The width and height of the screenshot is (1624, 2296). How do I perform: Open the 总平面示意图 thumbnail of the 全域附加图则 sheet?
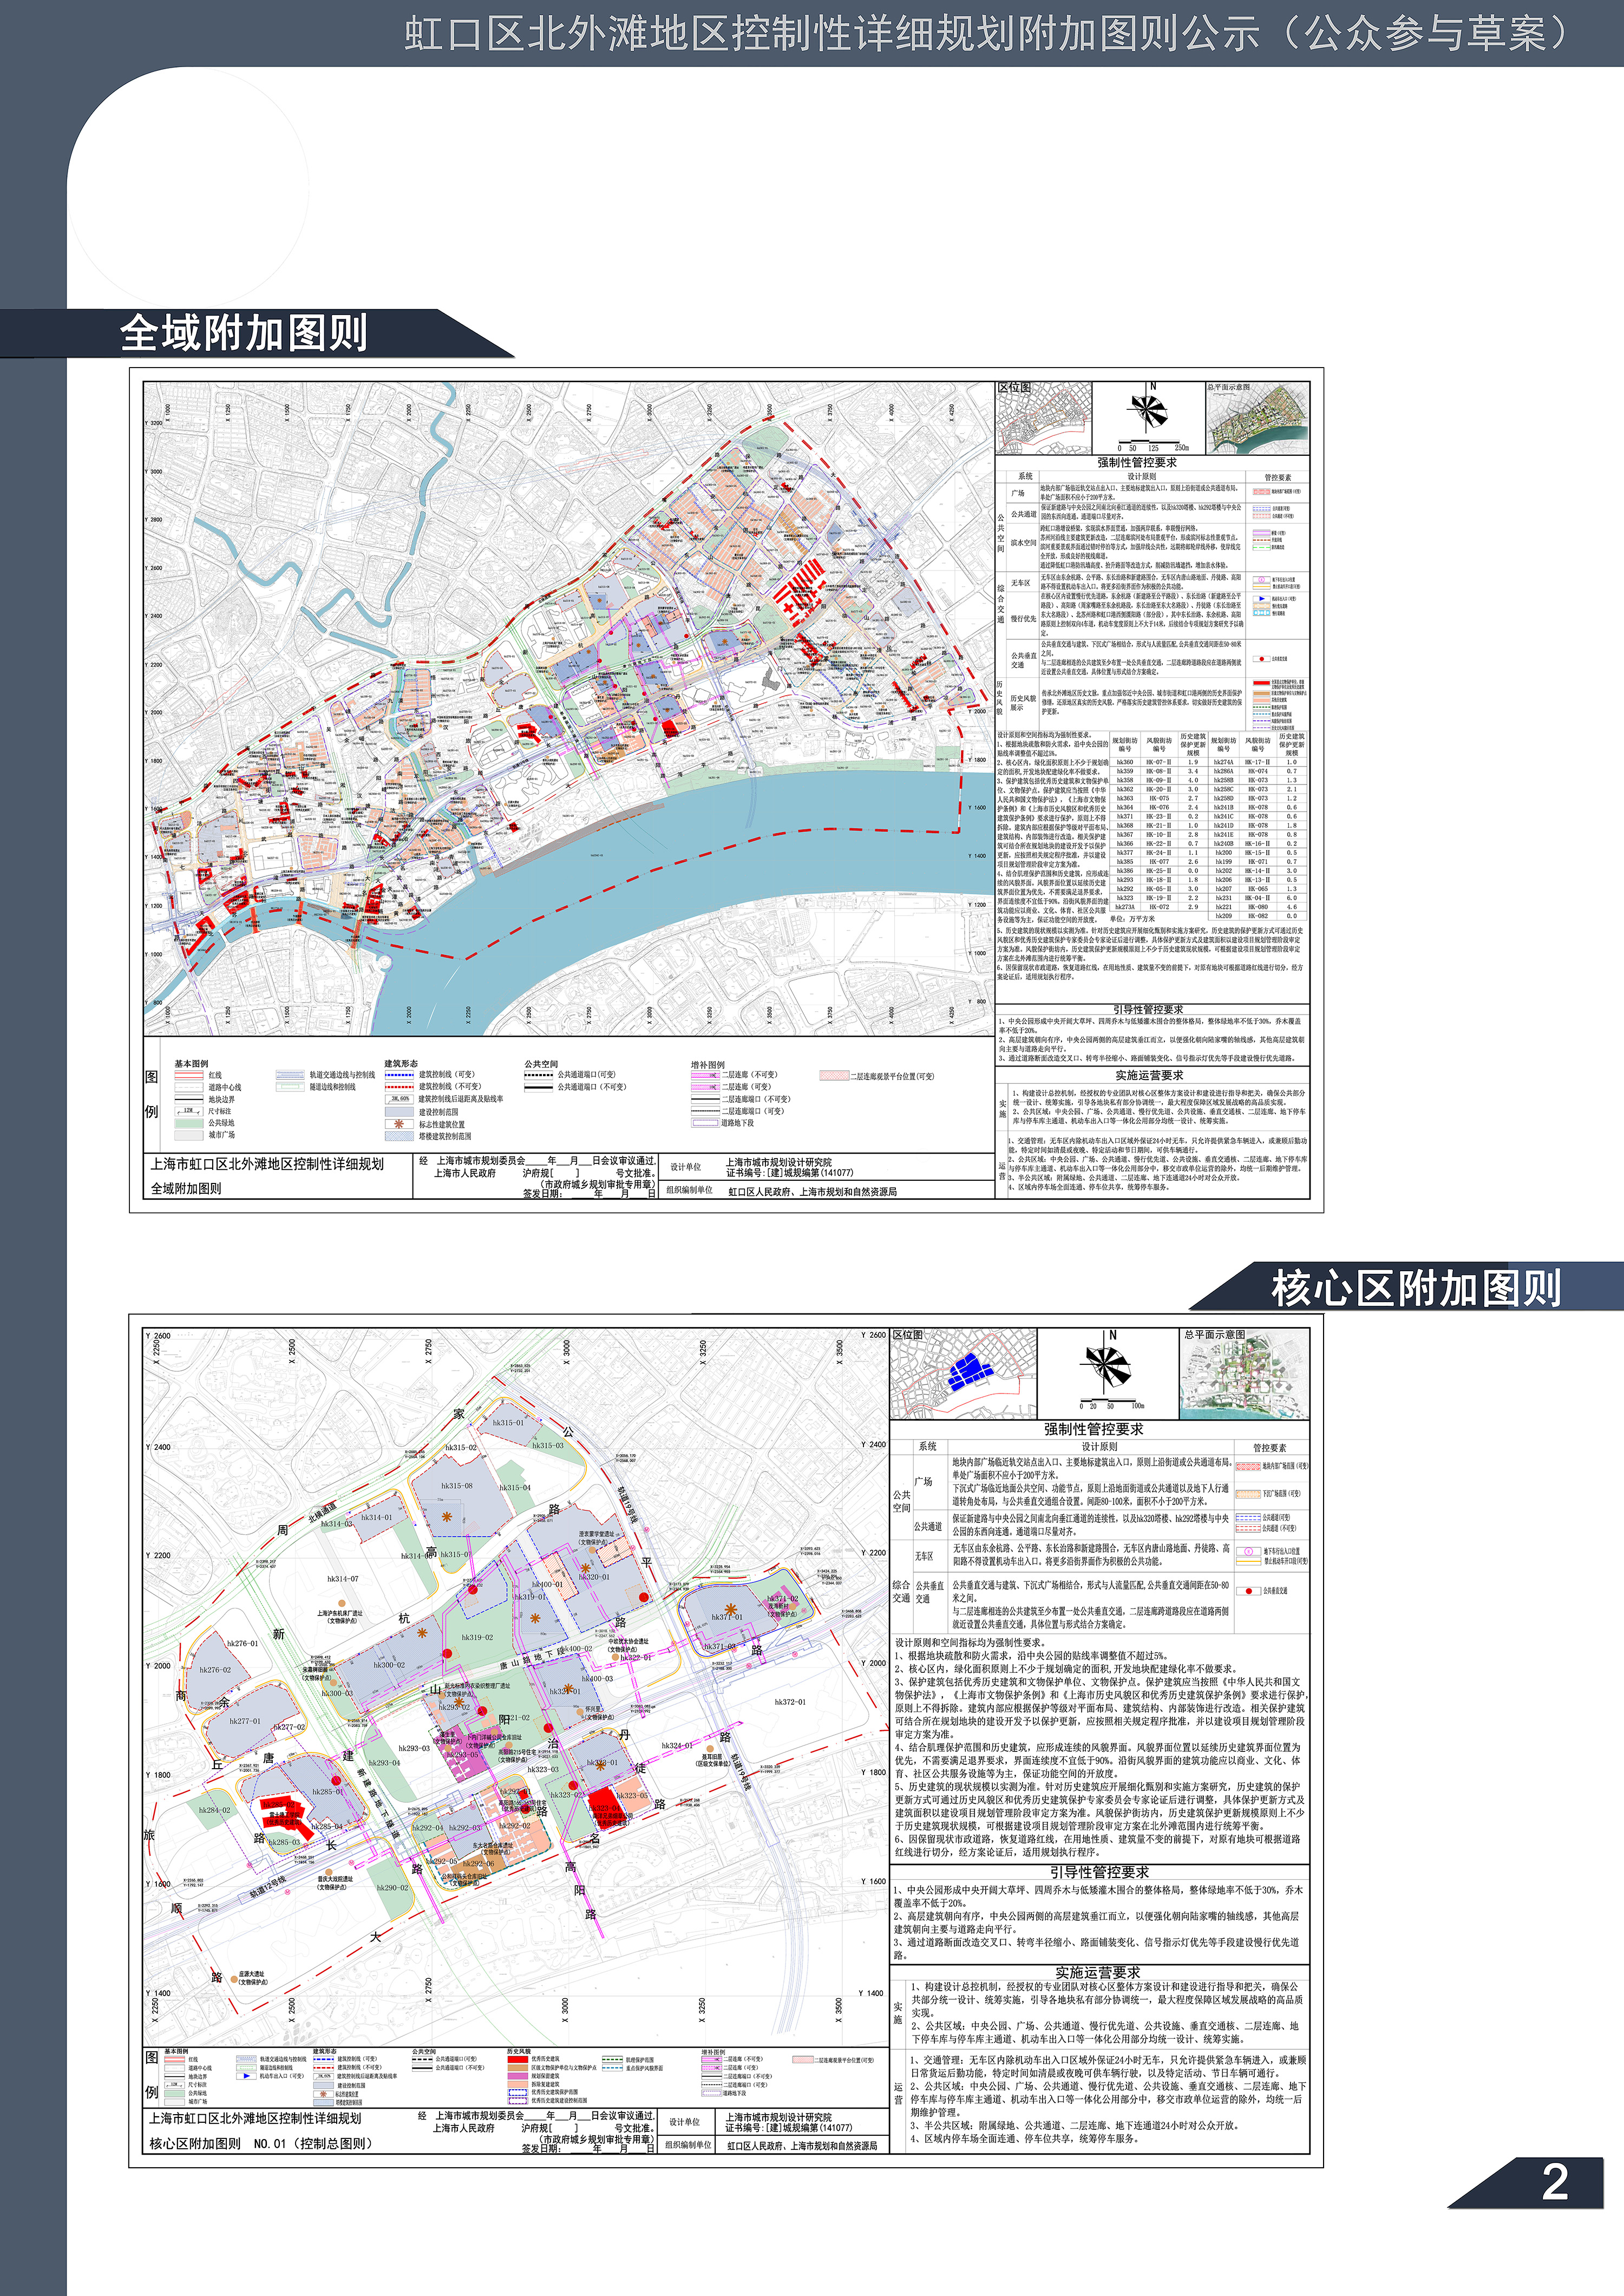coord(1257,418)
